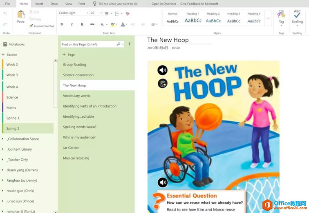Toggle Bold formatting

[62, 24]
